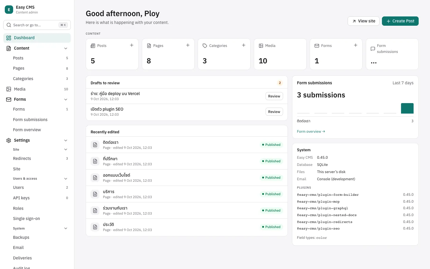
Task: Click the Media image icon in sidebar
Action: pos(9,89)
